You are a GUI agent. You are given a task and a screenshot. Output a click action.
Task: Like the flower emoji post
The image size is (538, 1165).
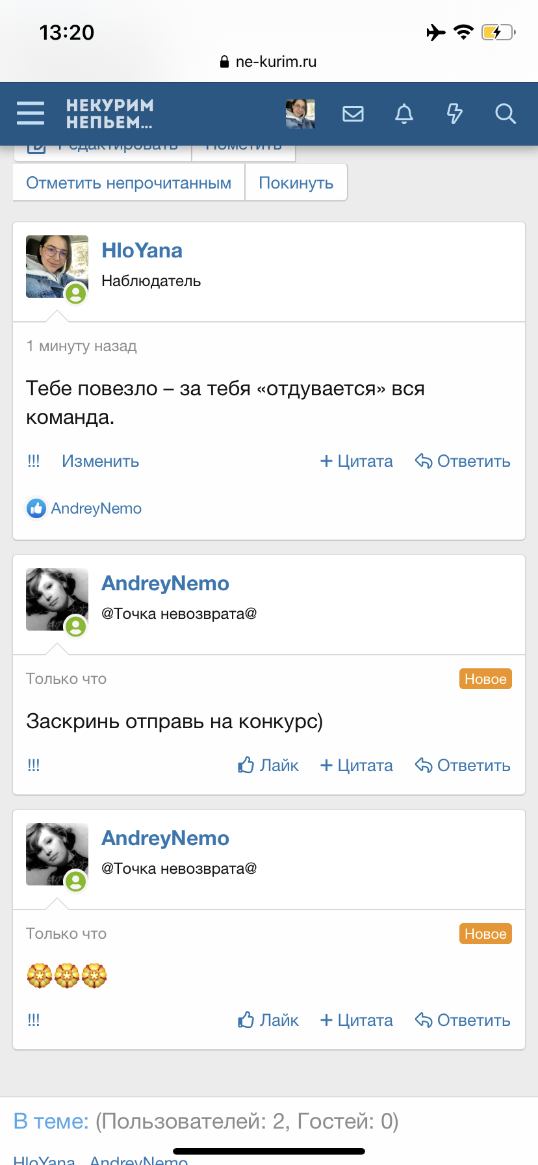(268, 1020)
